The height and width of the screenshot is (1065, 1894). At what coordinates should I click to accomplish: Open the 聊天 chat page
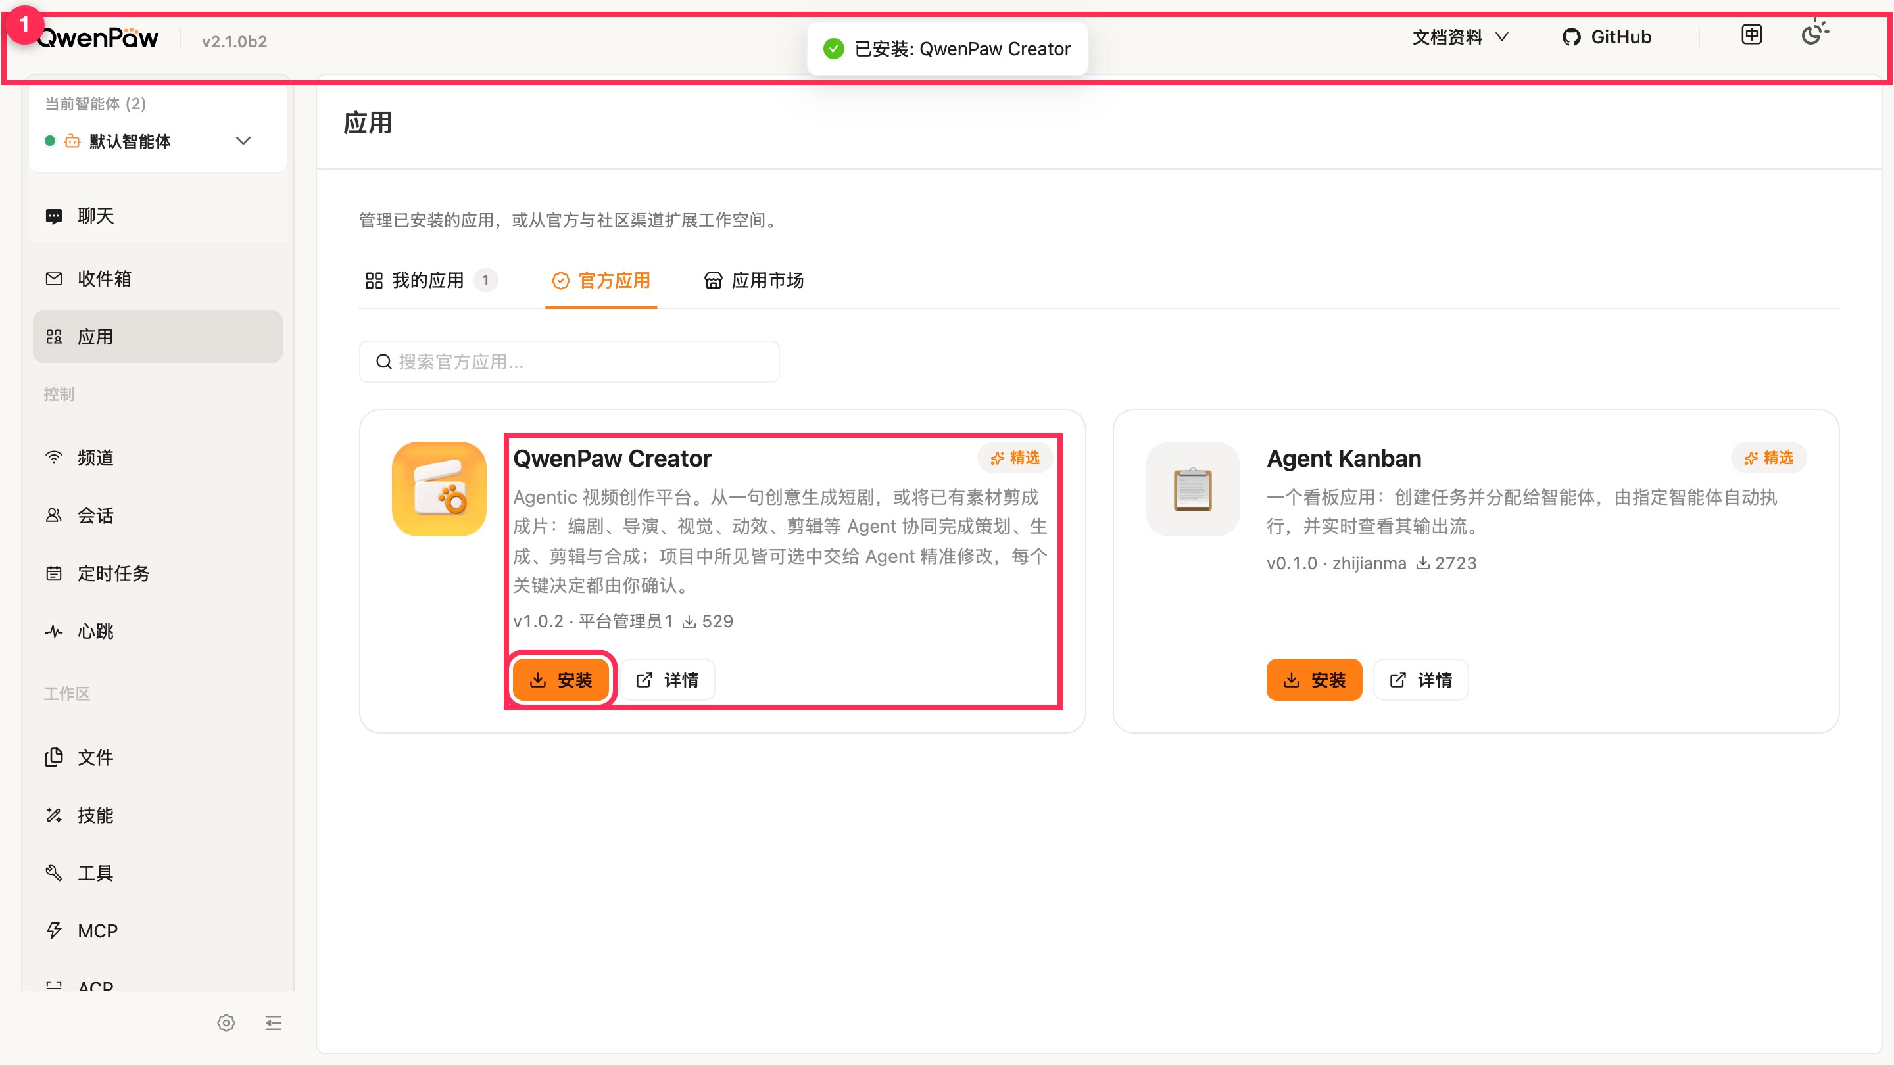pos(157,216)
